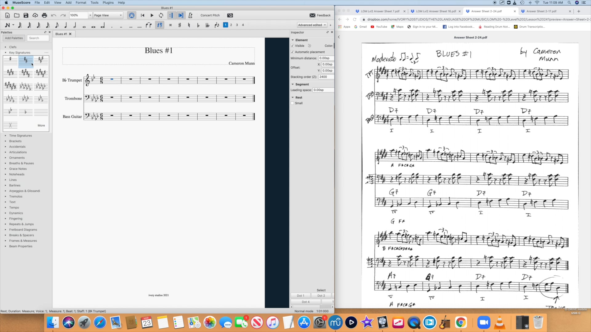The image size is (591, 332).
Task: Click More in Key Signatures palette
Action: click(41, 125)
